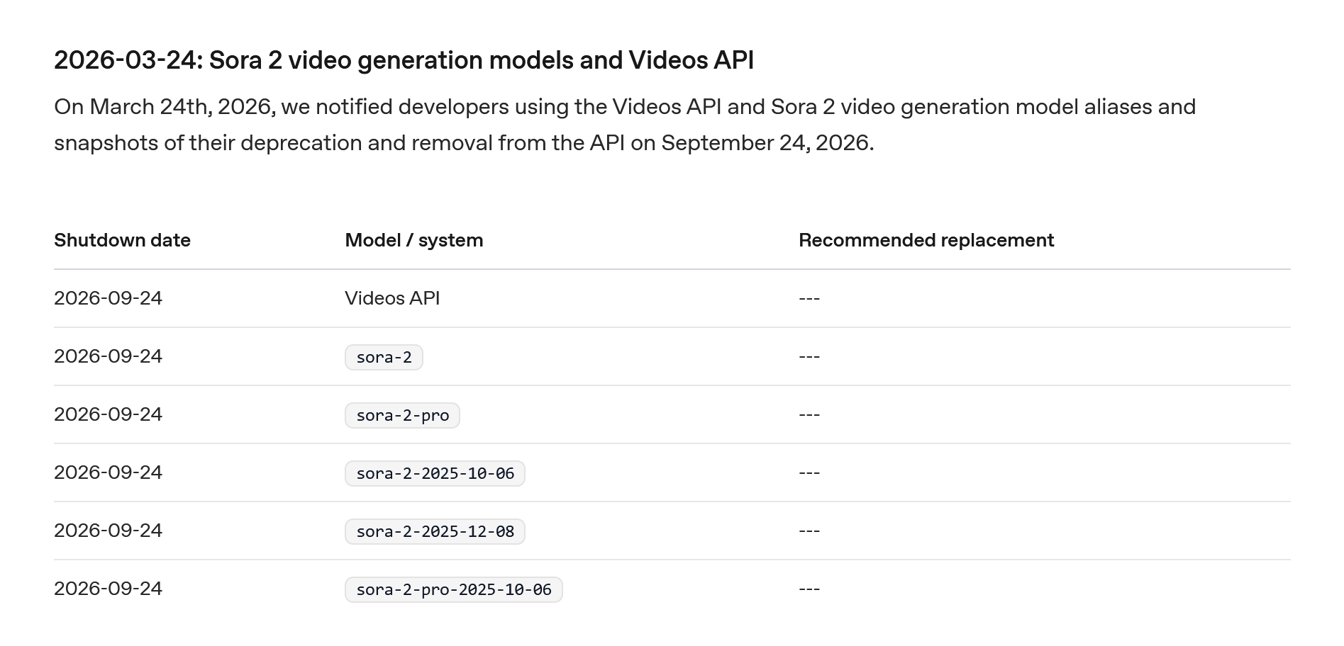Viewport: 1344px width, 646px height.
Task: Click the replacement dashes in the Videos API row
Action: point(809,298)
